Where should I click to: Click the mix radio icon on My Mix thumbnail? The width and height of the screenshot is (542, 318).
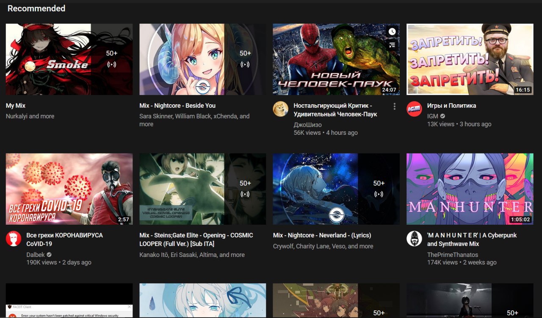click(112, 65)
